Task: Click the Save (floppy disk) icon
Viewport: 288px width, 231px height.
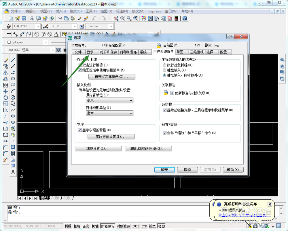Action: [24, 18]
